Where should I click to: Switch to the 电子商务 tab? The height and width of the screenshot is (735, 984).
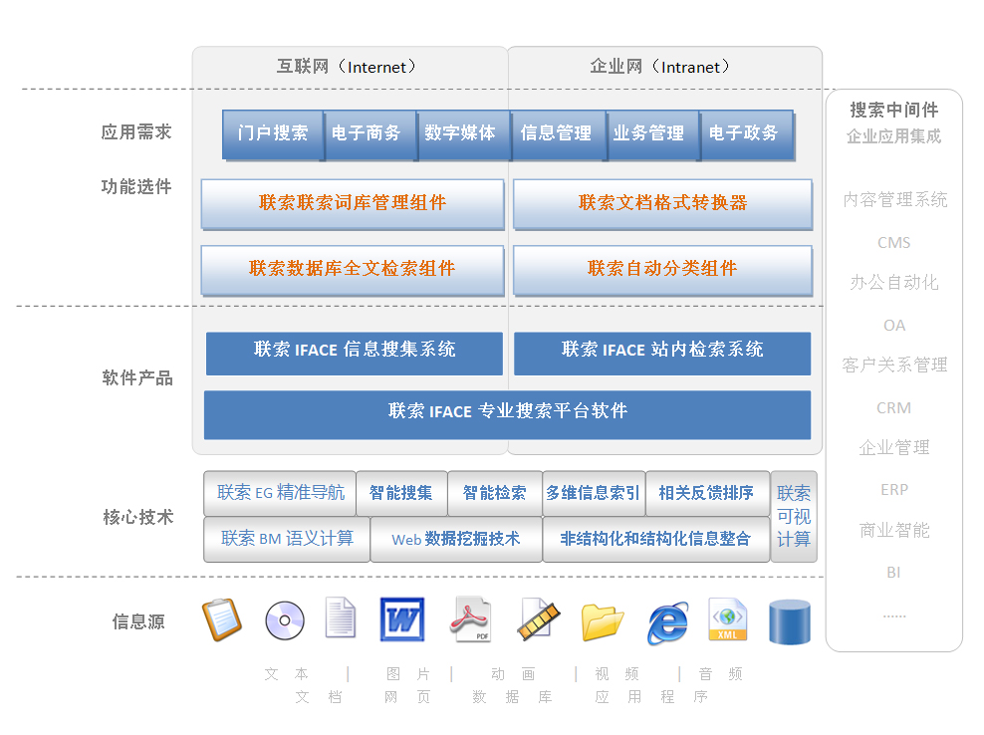pos(366,133)
